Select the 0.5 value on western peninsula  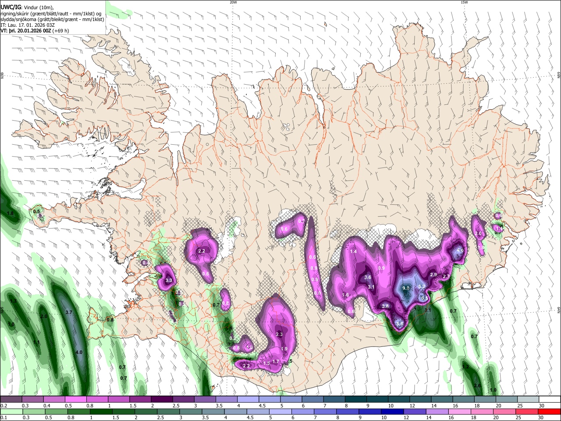(37, 211)
